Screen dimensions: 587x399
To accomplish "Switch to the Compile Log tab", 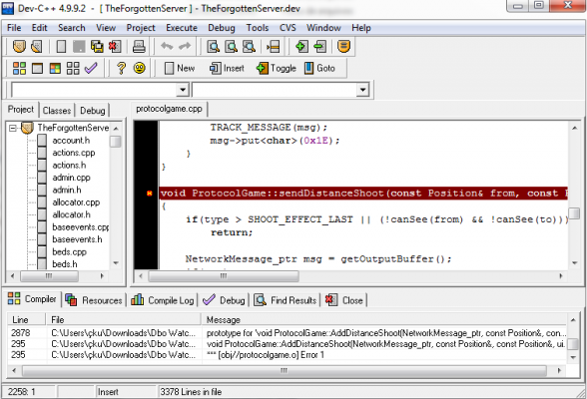I will pos(163,300).
